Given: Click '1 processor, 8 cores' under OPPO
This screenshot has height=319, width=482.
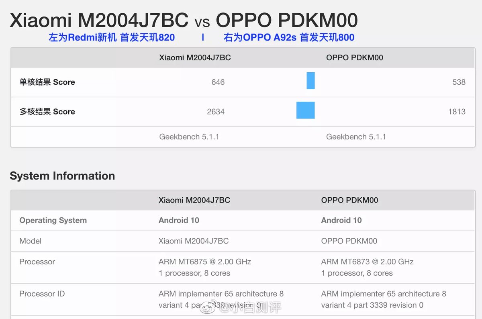Looking at the screenshot, I should [x=357, y=273].
